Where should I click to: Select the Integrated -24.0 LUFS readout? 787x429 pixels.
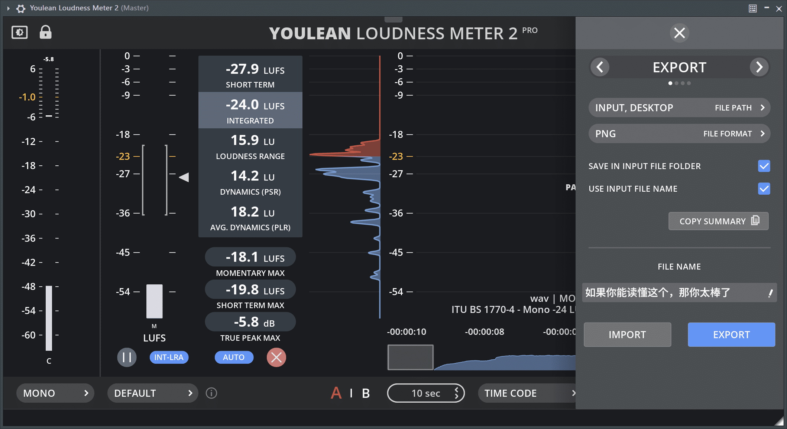pyautogui.click(x=250, y=110)
